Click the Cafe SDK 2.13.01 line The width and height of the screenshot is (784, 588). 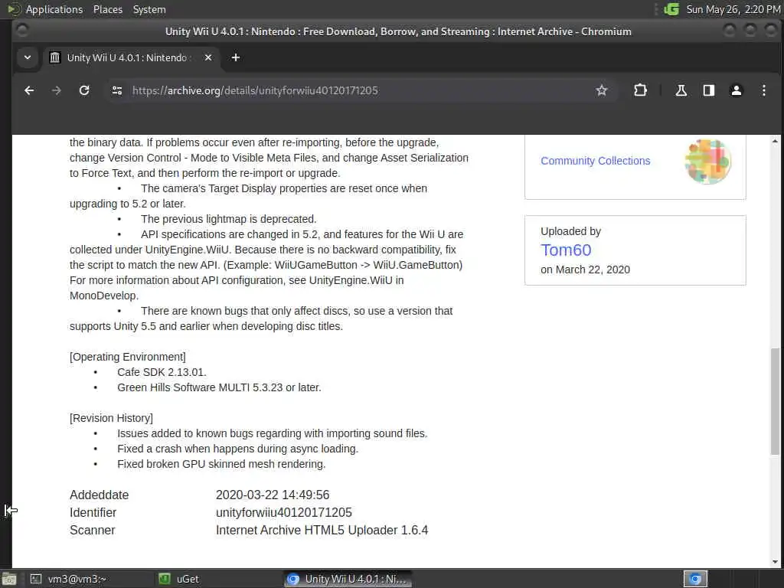(162, 373)
